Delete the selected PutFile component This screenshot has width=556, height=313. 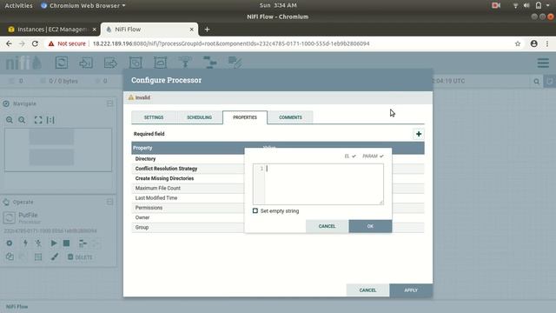click(80, 257)
